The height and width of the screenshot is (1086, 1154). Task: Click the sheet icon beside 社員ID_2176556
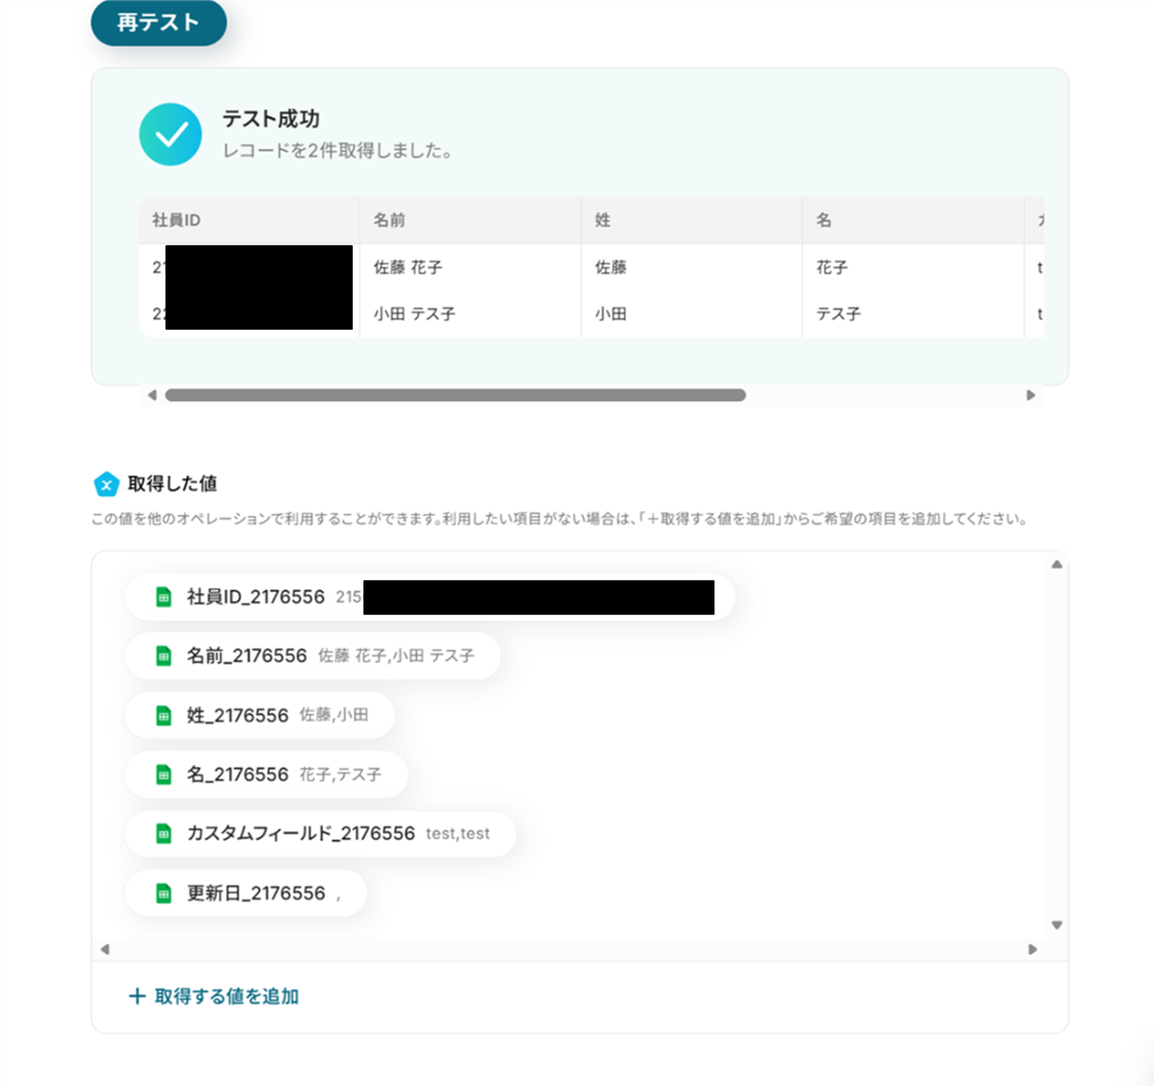click(164, 597)
